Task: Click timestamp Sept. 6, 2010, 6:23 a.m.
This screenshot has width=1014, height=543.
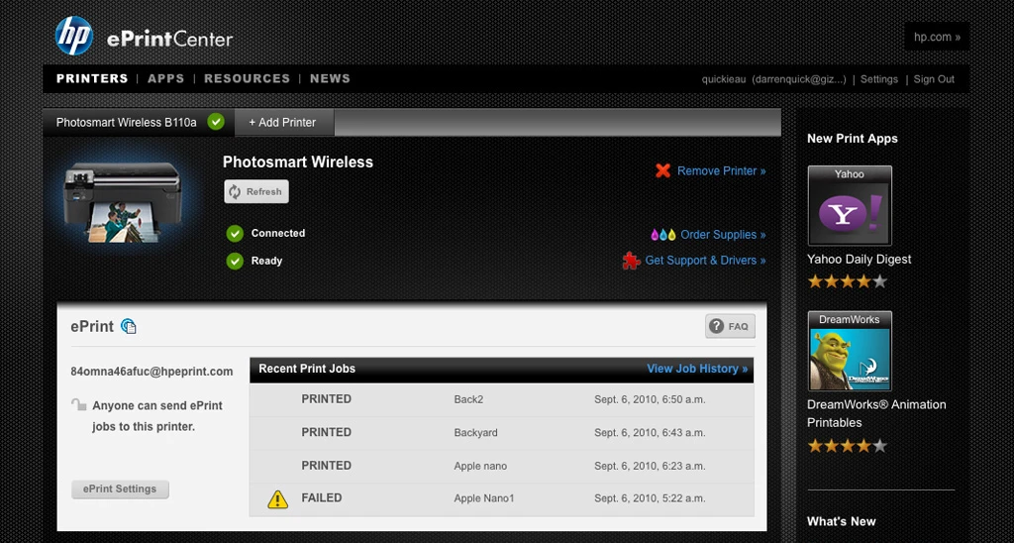Action: [x=650, y=466]
